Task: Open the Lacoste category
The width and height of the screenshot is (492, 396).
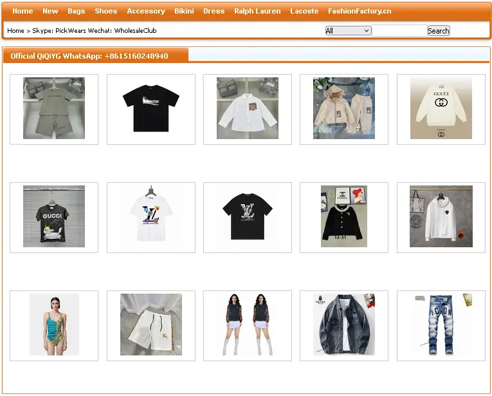Action: [x=304, y=11]
